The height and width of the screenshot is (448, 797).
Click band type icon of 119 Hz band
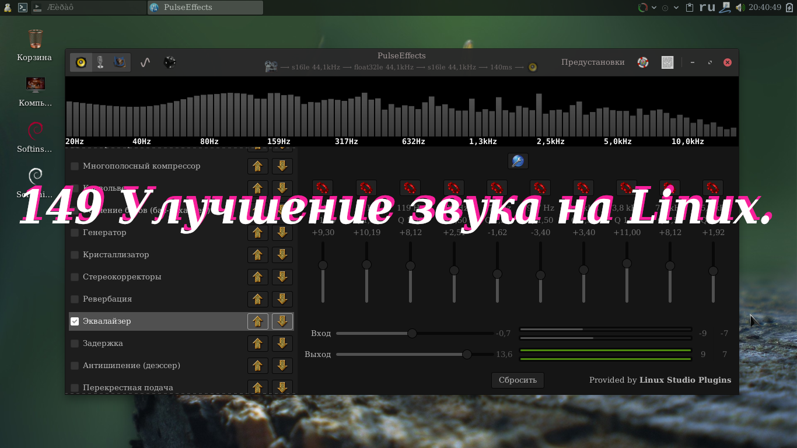point(410,187)
